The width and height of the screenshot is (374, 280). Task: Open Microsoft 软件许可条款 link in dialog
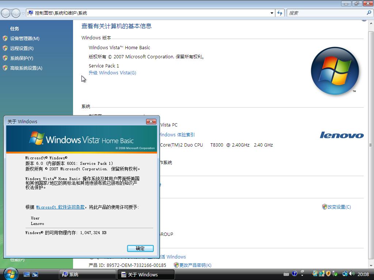click(60, 207)
